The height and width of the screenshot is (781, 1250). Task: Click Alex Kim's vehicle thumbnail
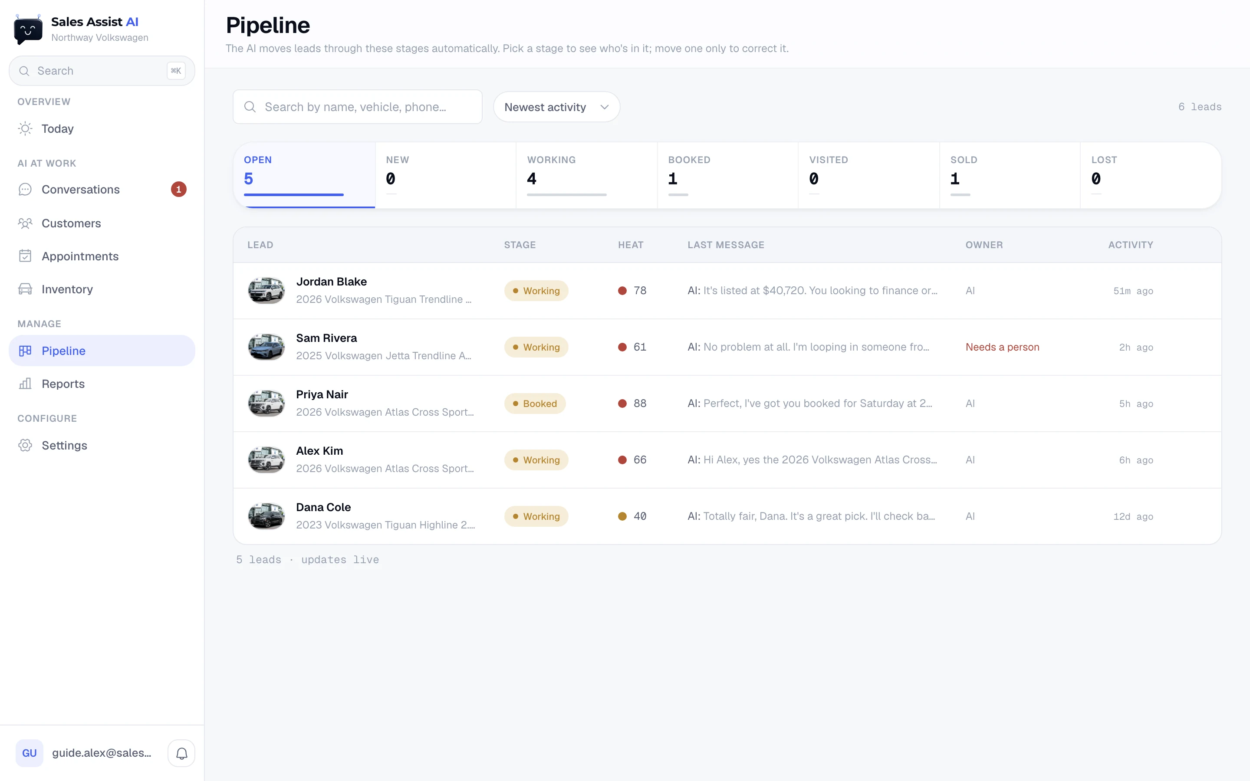[266, 460]
